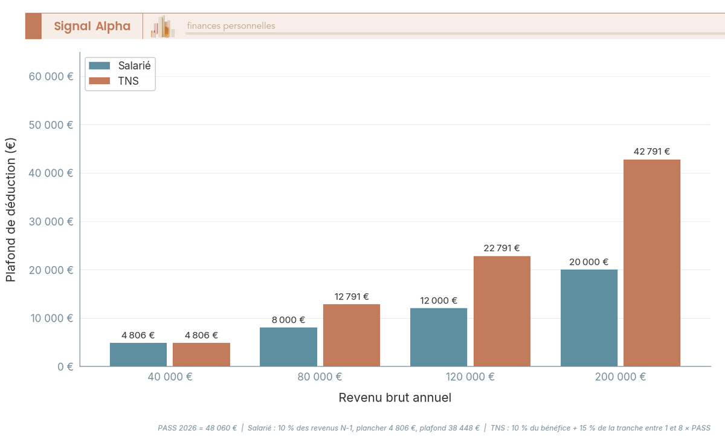Image resolution: width=725 pixels, height=436 pixels.
Task: Click the 42 791 € value label
Action: 651,151
